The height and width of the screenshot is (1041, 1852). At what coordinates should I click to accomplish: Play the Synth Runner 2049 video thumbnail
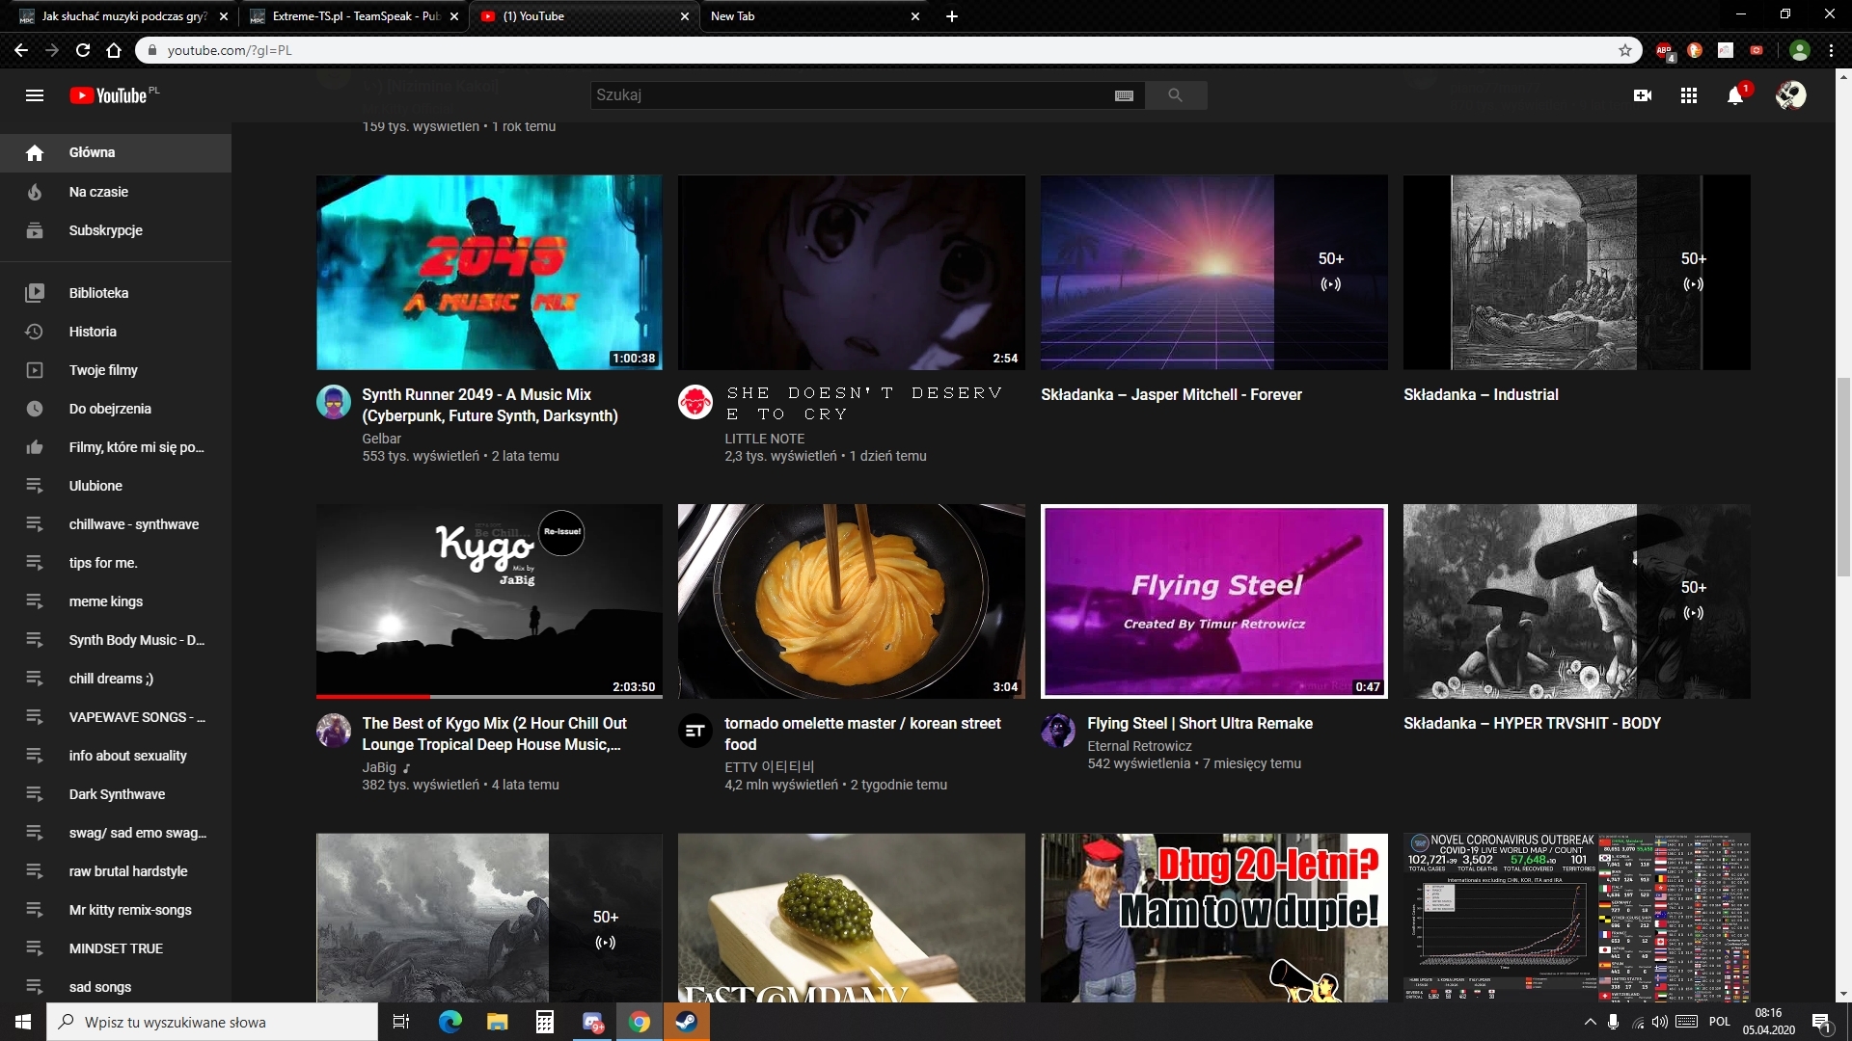click(x=489, y=273)
